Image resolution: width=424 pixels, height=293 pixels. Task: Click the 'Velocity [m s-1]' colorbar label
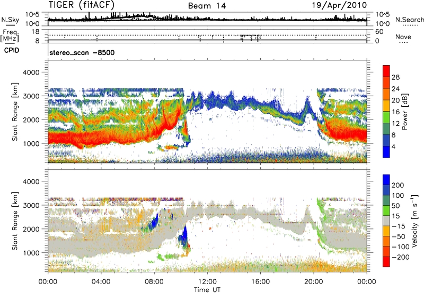point(414,221)
